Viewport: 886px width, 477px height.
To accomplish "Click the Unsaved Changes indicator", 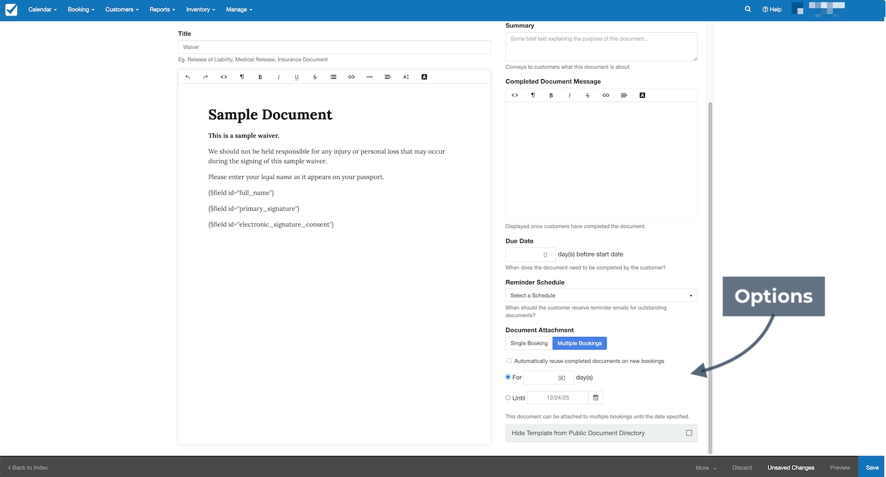I will click(791, 468).
